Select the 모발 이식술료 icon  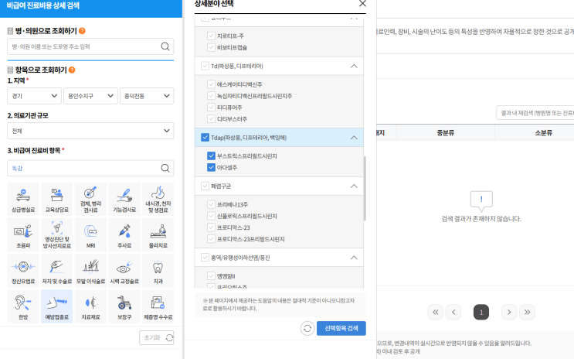[90, 270]
